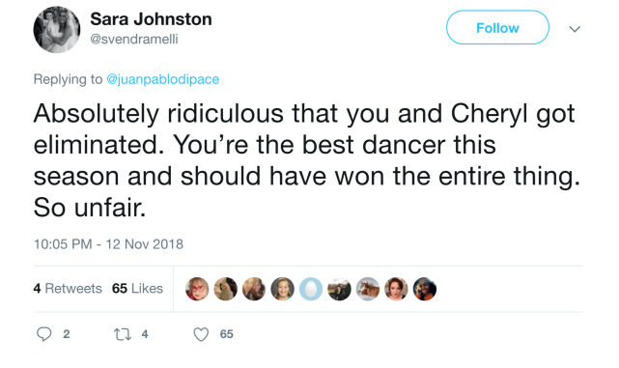The height and width of the screenshot is (368, 619).
Task: Open Sara Johnston's profile picture
Action: pyautogui.click(x=56, y=30)
